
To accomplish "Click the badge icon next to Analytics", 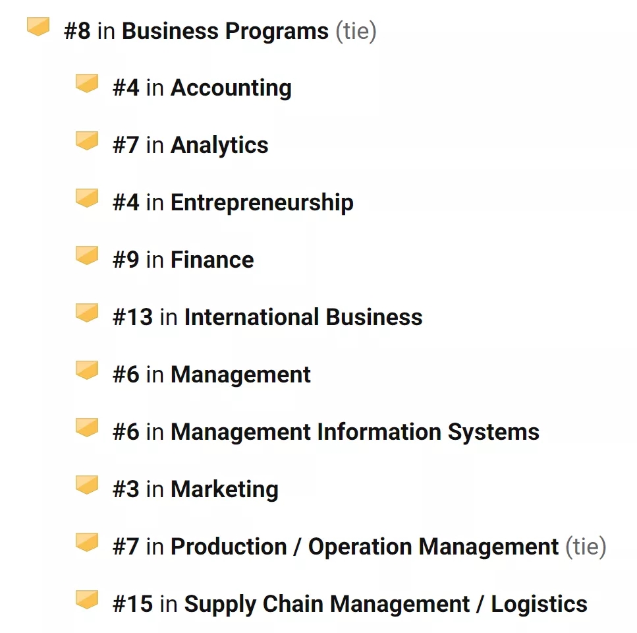I will tap(87, 140).
